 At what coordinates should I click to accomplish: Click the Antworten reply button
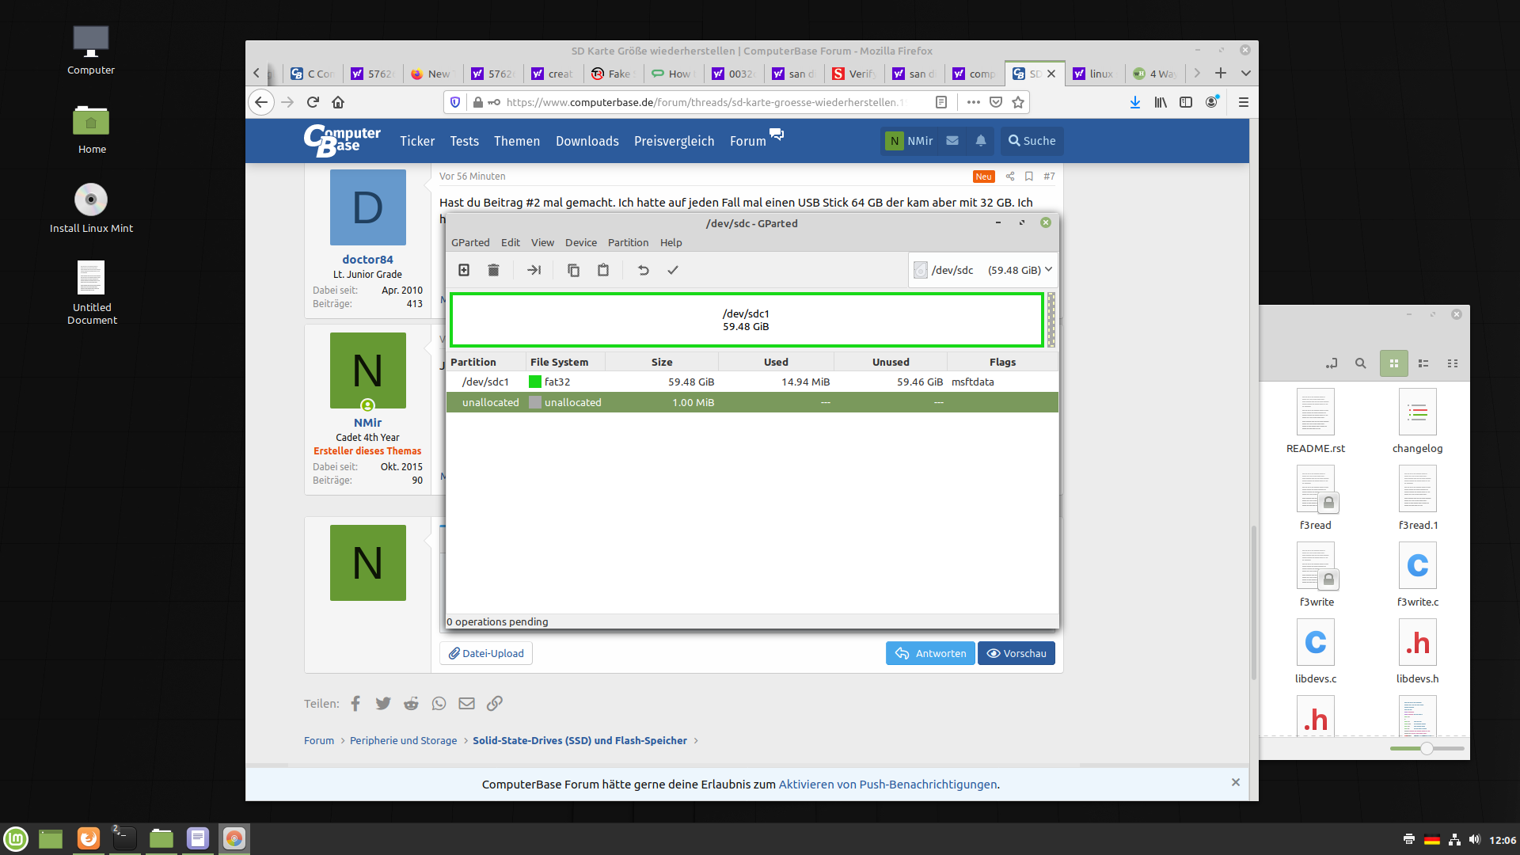click(x=930, y=653)
